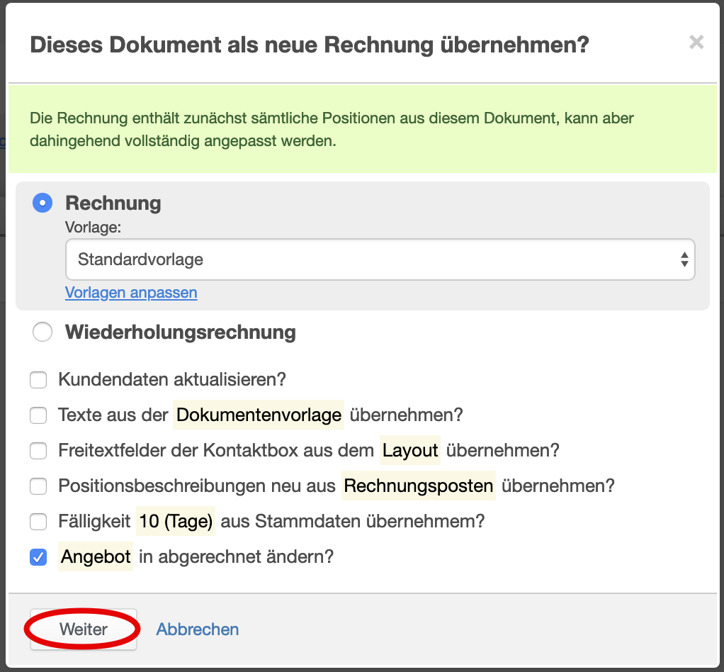Open the Vorlagen anpassen link

131,293
